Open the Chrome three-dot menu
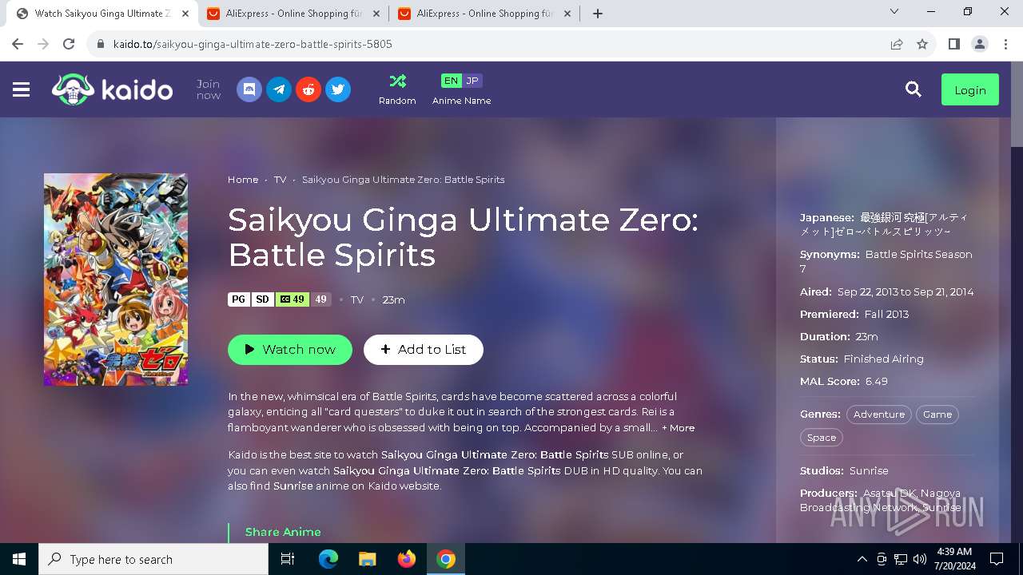Viewport: 1023px width, 575px height. click(x=1005, y=45)
